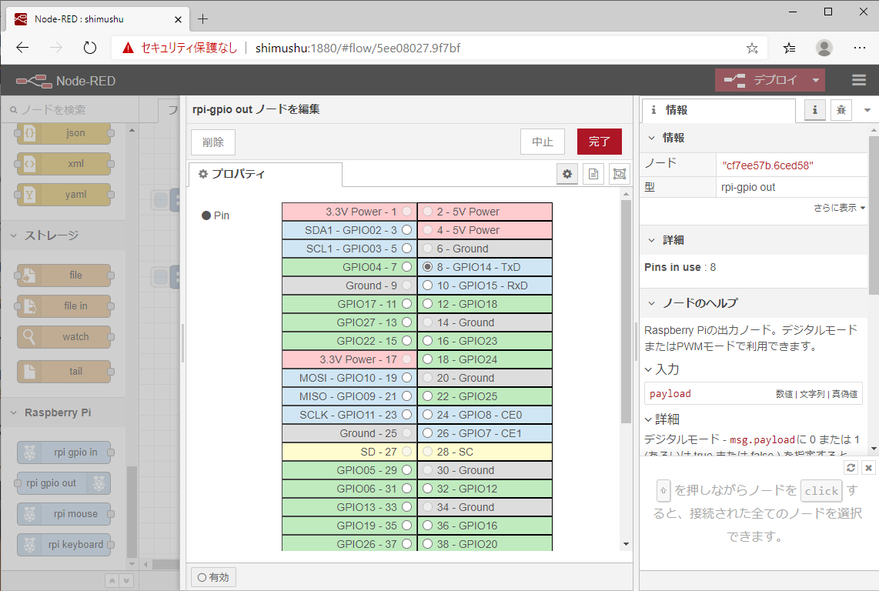879x591 pixels.
Task: Click the 完了 done button
Action: click(x=600, y=142)
